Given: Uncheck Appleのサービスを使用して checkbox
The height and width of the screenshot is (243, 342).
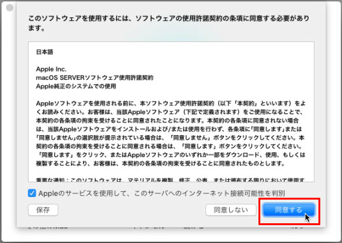Looking at the screenshot, I should [x=32, y=193].
